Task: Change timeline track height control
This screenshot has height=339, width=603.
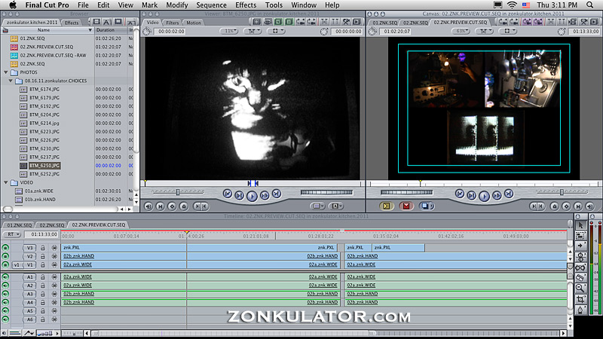Action: pyautogui.click(x=45, y=333)
